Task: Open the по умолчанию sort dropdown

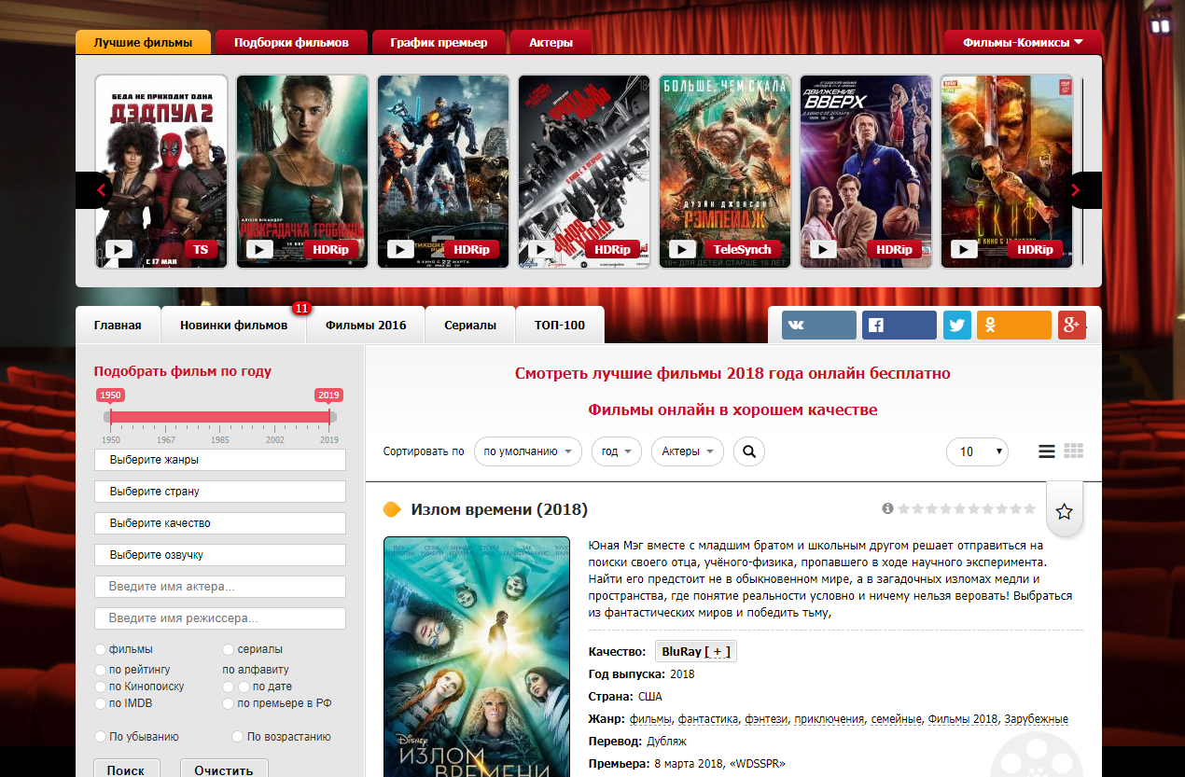Action: point(528,451)
